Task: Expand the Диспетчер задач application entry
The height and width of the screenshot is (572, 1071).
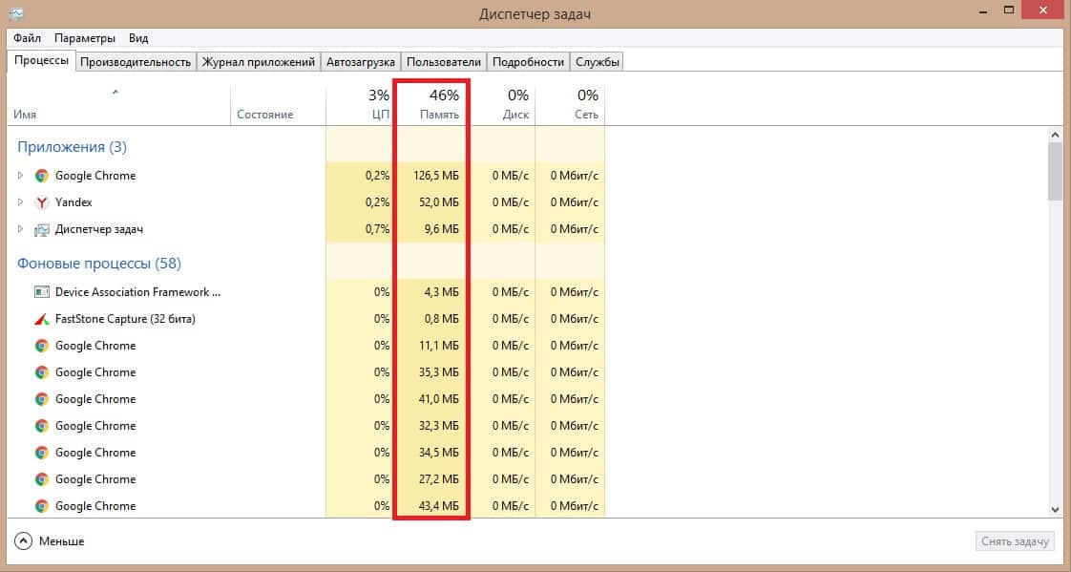Action: pyautogui.click(x=21, y=229)
